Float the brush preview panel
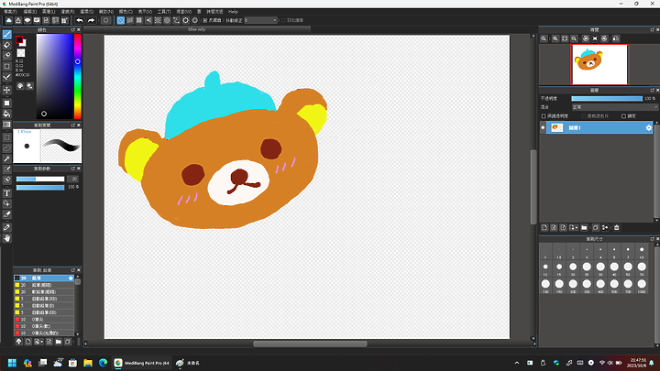Viewport: 660px width, 371px height. [72, 125]
